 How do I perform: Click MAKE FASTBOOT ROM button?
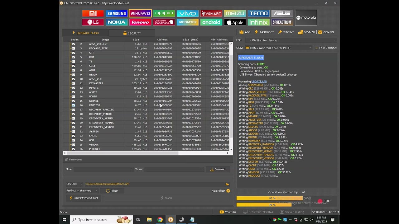(84, 198)
